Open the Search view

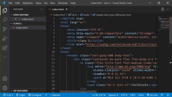pyautogui.click(x=5, y=20)
